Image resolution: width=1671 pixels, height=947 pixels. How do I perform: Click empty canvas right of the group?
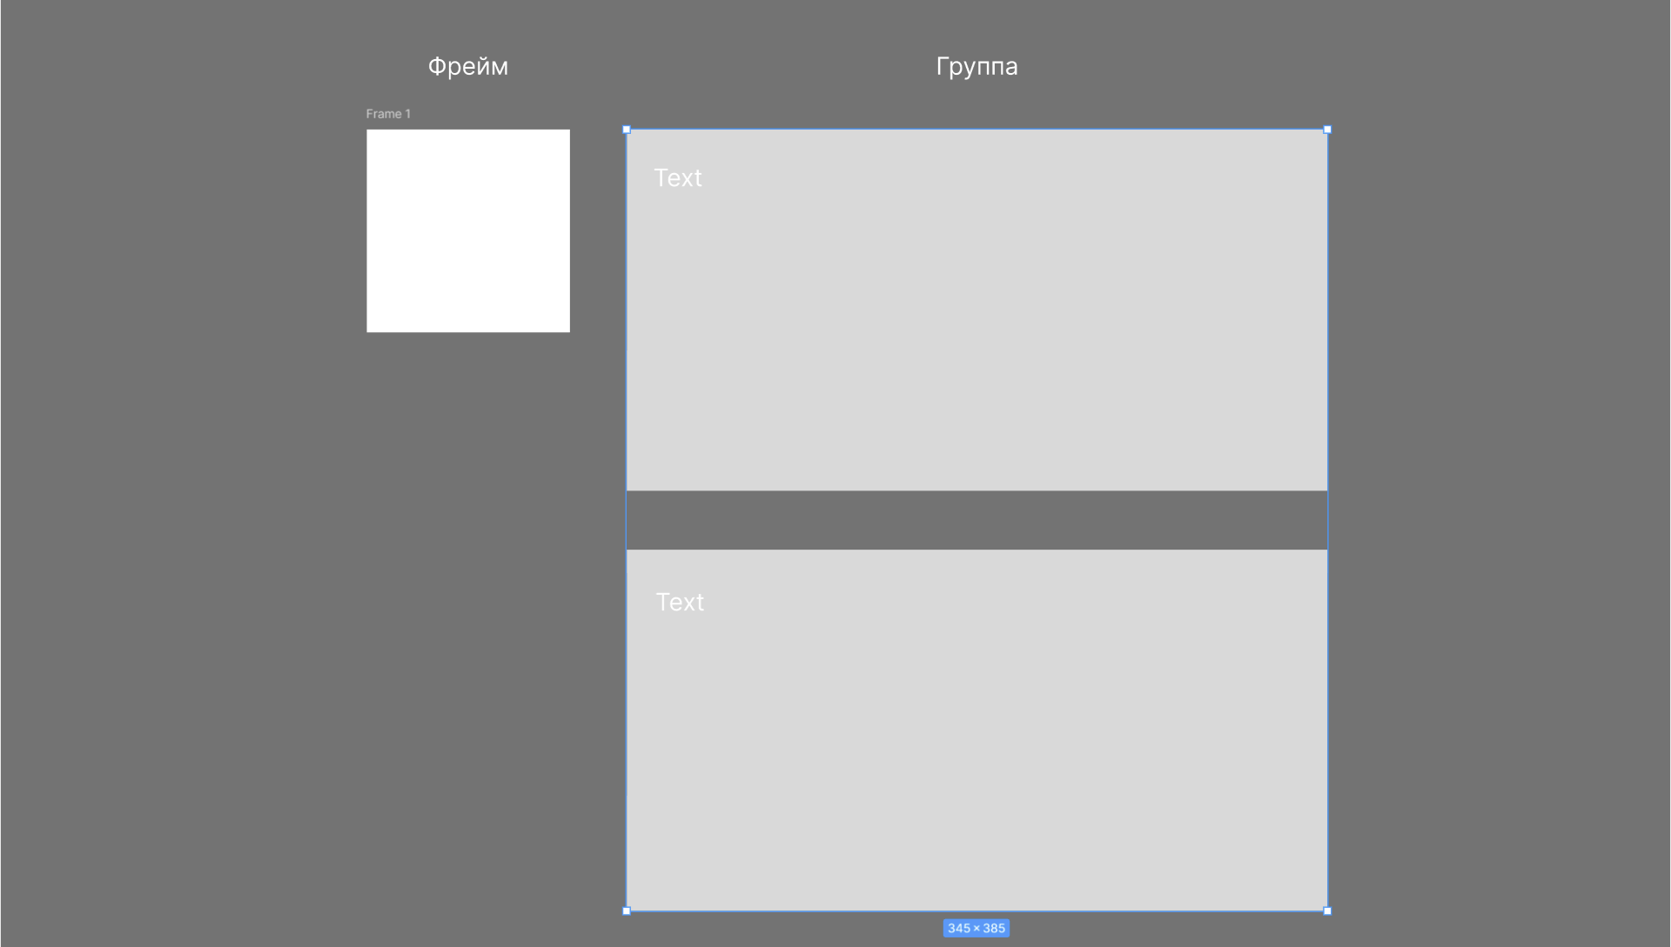[1497, 522]
